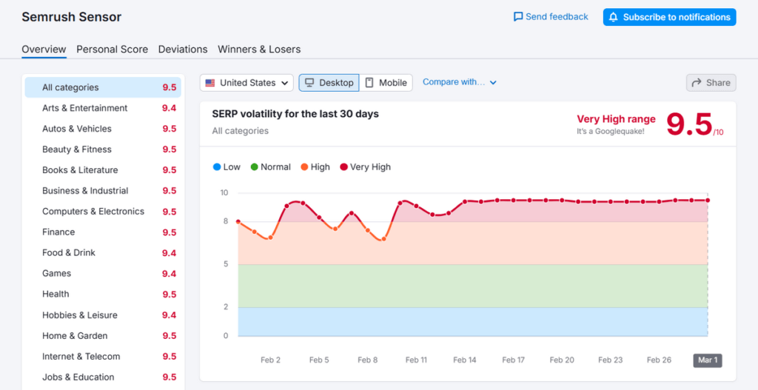Click the Mar 1 date marker

tap(708, 360)
